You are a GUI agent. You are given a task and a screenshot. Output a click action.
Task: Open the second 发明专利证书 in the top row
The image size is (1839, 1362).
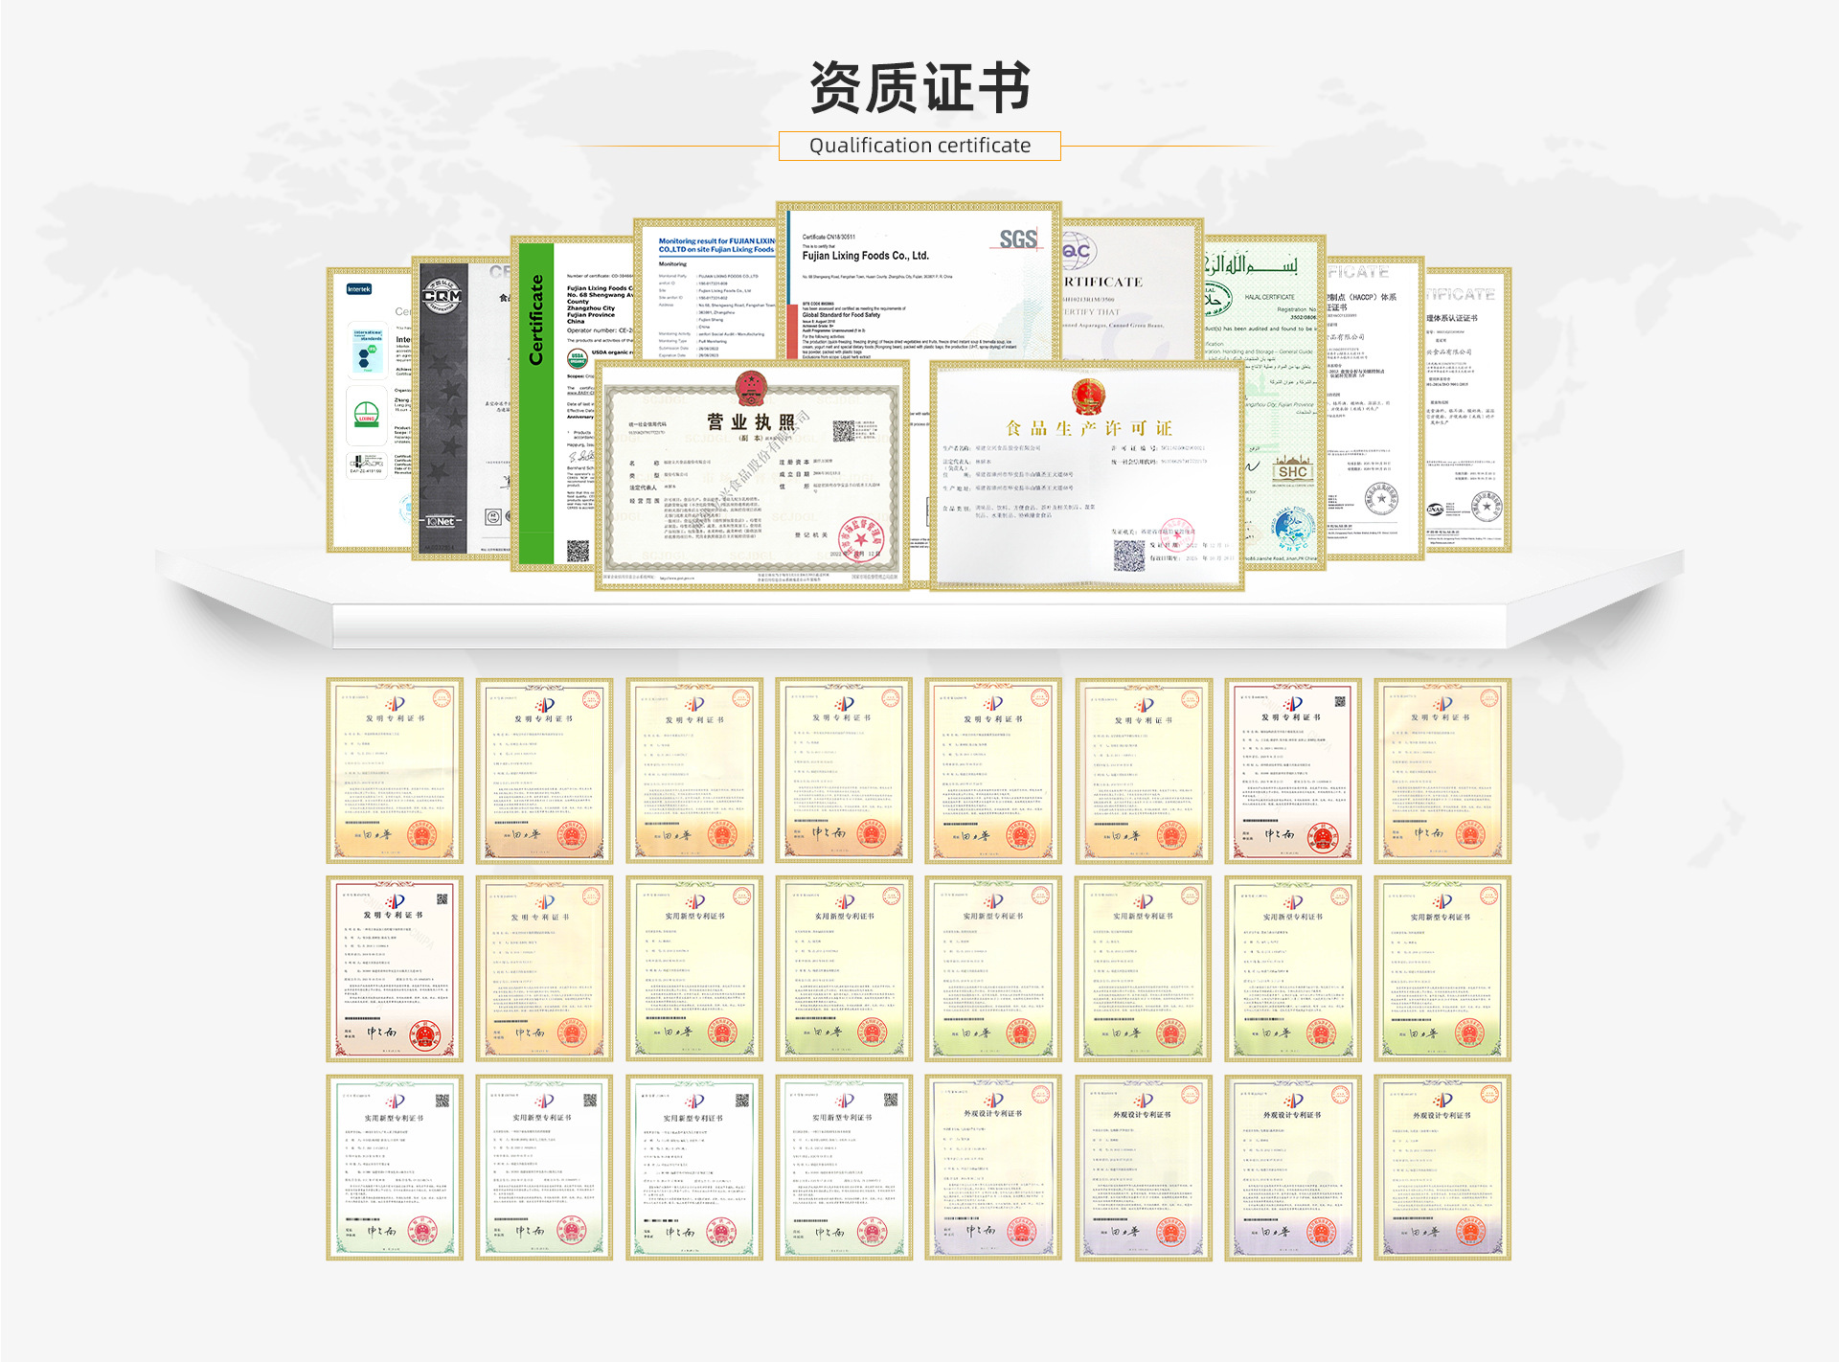(x=544, y=771)
